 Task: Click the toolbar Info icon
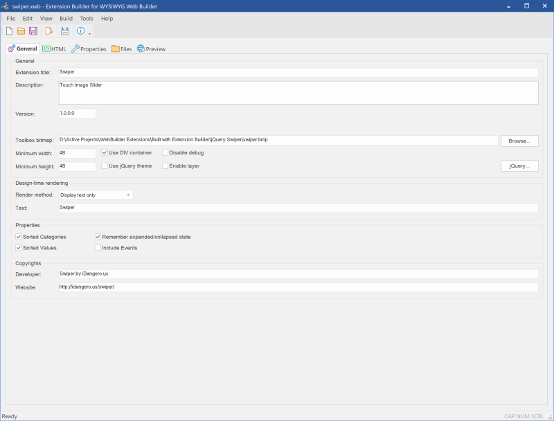tap(80, 30)
